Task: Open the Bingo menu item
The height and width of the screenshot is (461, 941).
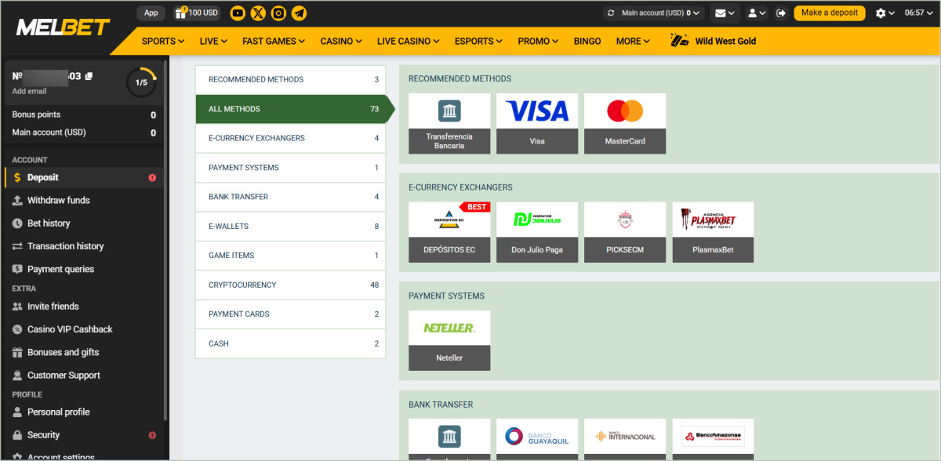Action: click(587, 41)
